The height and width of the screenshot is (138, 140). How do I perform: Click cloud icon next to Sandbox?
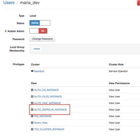coord(32,71)
